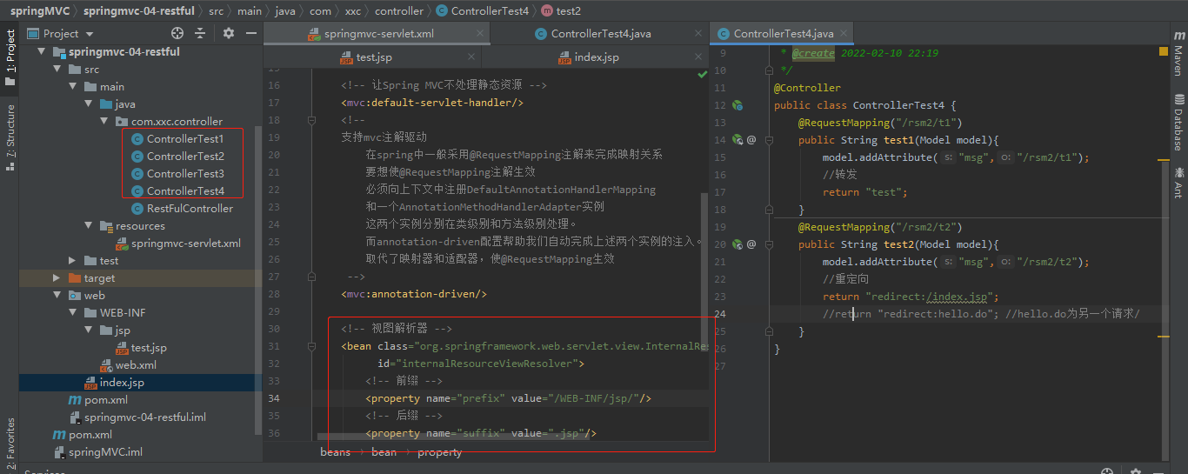Toggle code fold on line 14 method

pyautogui.click(x=771, y=139)
